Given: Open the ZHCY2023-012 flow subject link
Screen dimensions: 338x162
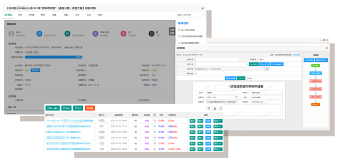Looking at the screenshot, I should 70,121.
